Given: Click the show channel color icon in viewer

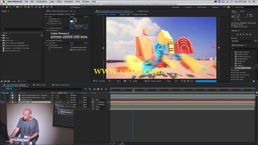Looking at the screenshot, I should (131, 81).
